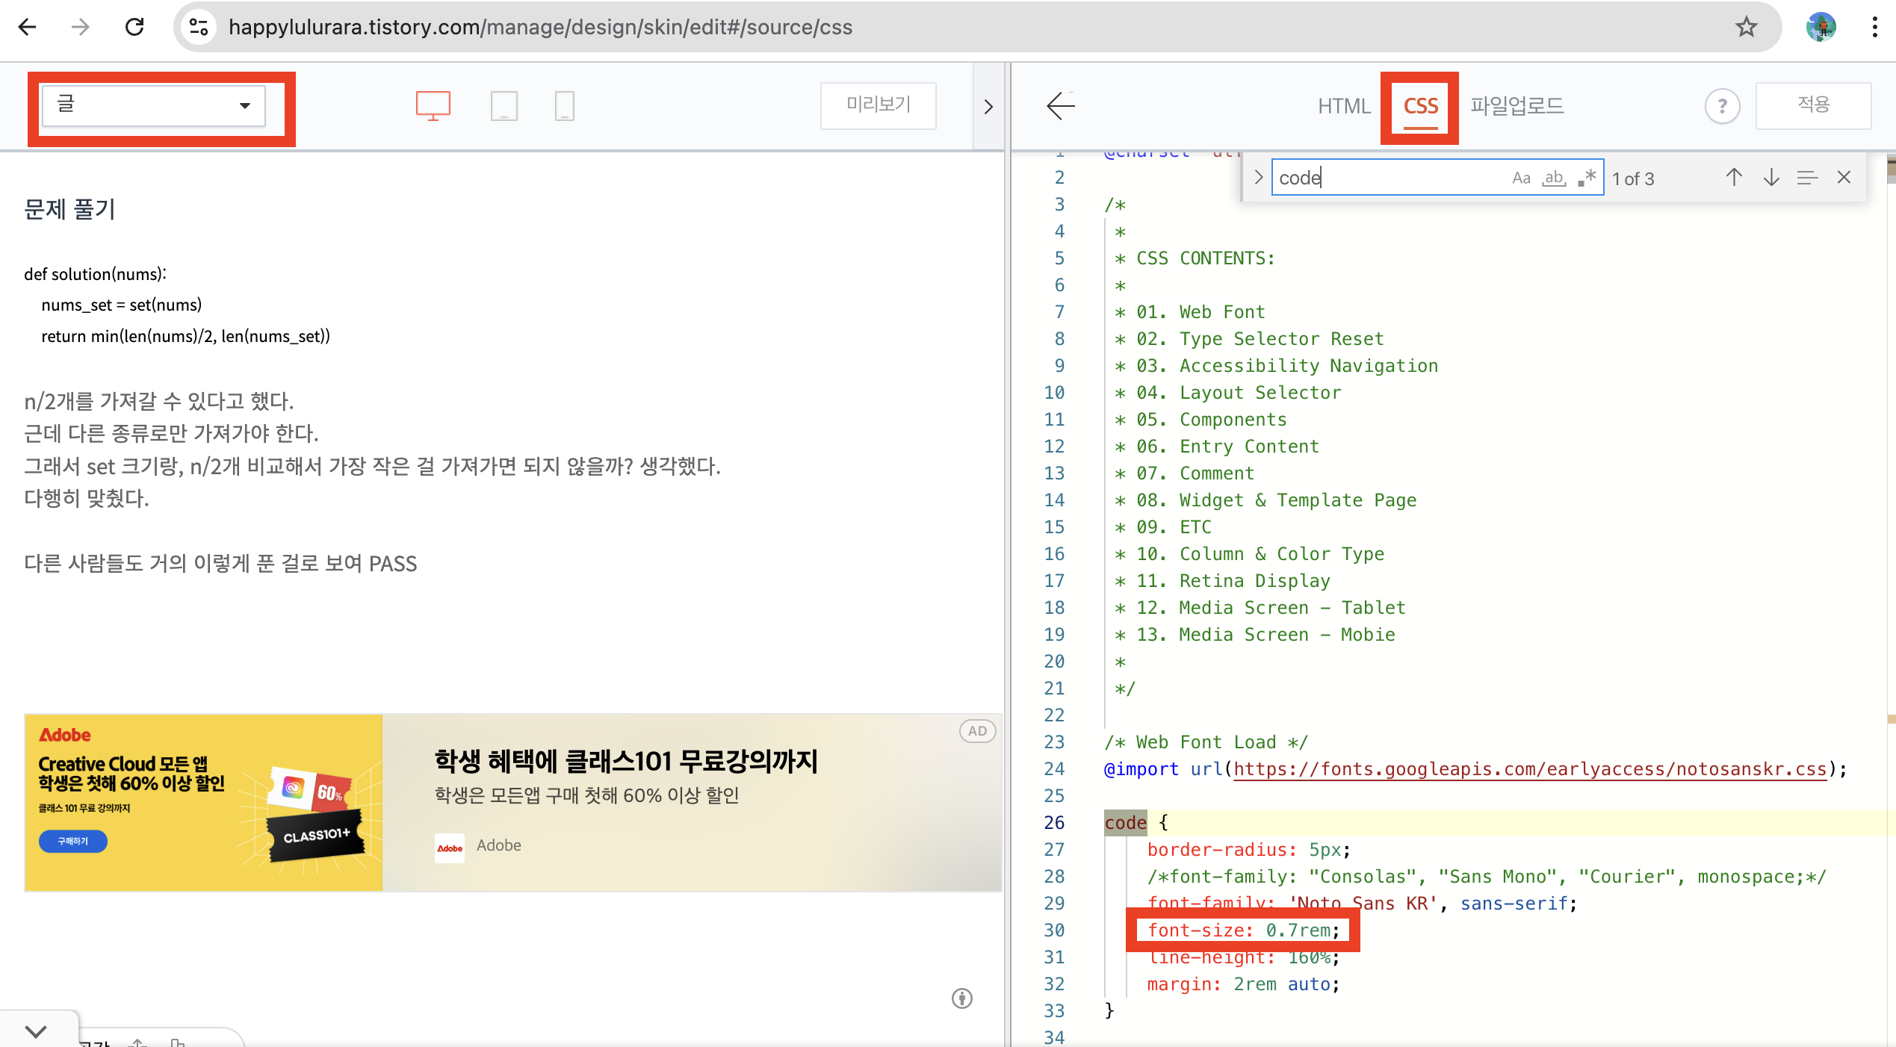Click the commented font-family line 28
Screen dimensions: 1896x1047
pyautogui.click(x=1487, y=877)
